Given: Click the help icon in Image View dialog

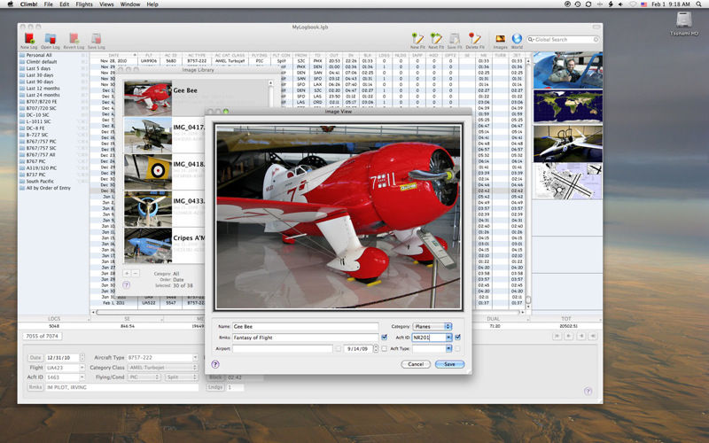Looking at the screenshot, I should (215, 364).
